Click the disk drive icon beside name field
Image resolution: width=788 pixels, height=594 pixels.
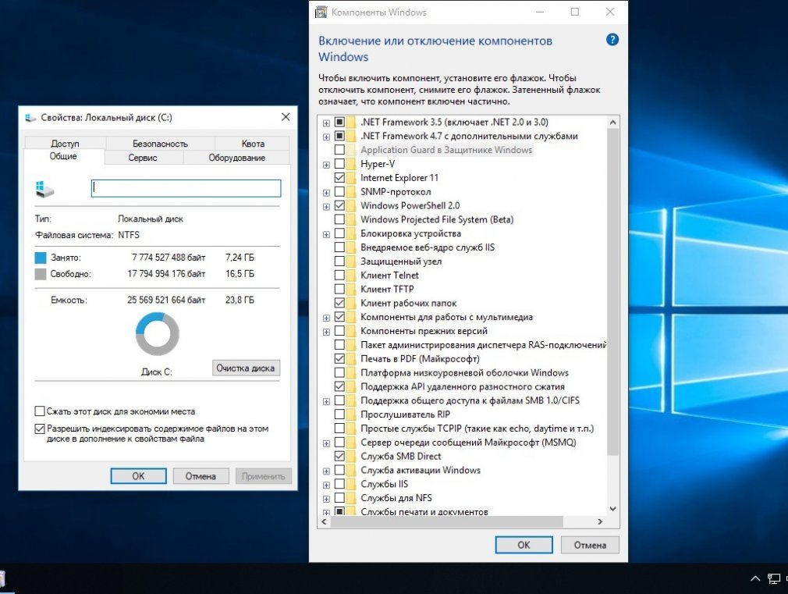point(44,189)
